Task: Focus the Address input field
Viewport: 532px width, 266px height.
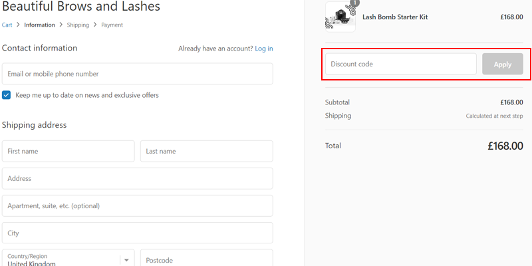Action: pos(137,178)
